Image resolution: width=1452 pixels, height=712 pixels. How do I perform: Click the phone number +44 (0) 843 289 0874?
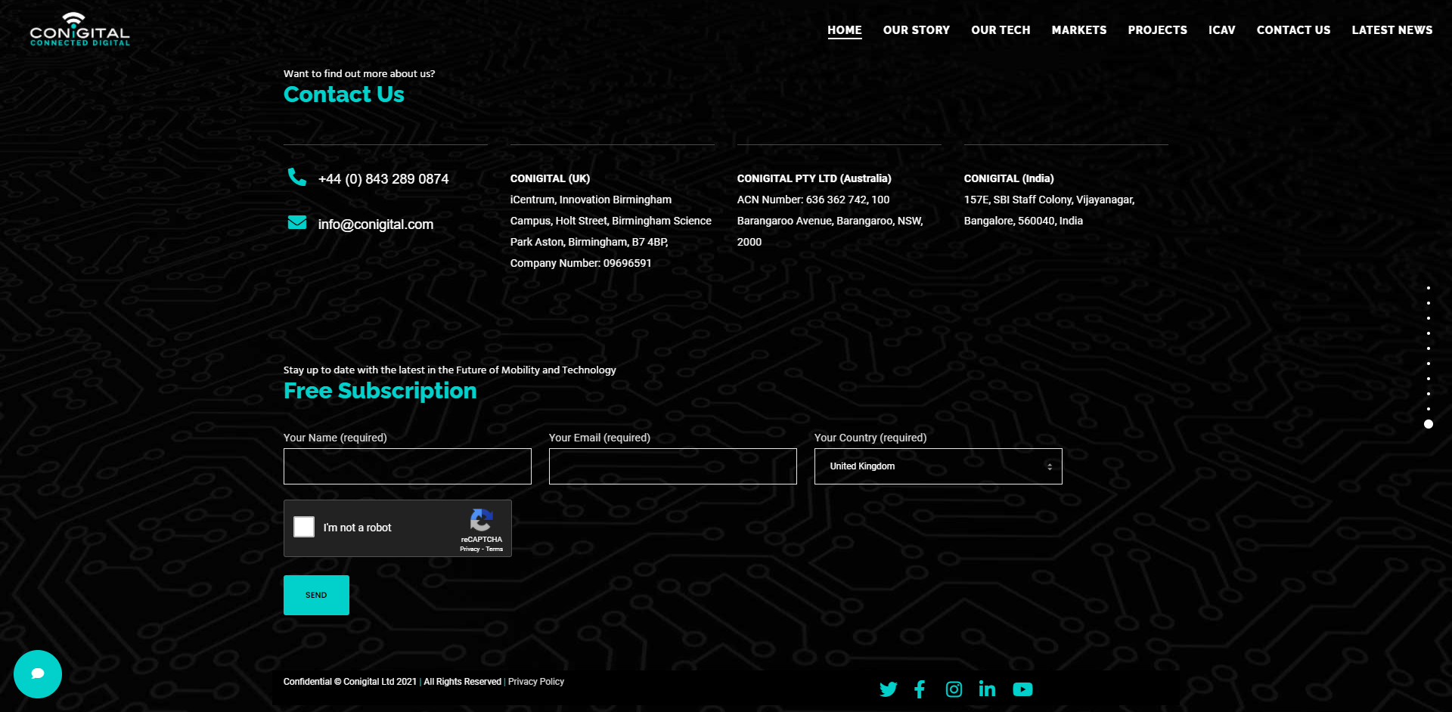(383, 179)
